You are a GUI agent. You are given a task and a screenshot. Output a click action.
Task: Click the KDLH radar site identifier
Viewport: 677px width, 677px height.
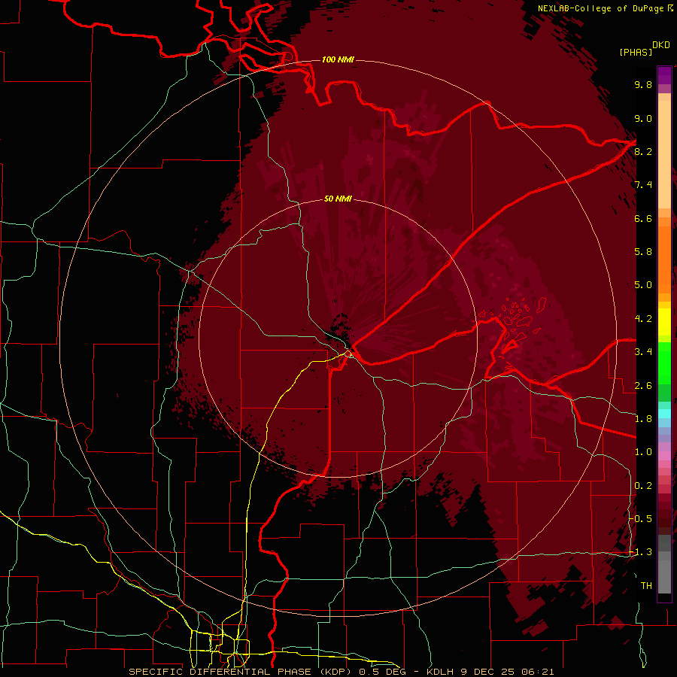(x=442, y=672)
